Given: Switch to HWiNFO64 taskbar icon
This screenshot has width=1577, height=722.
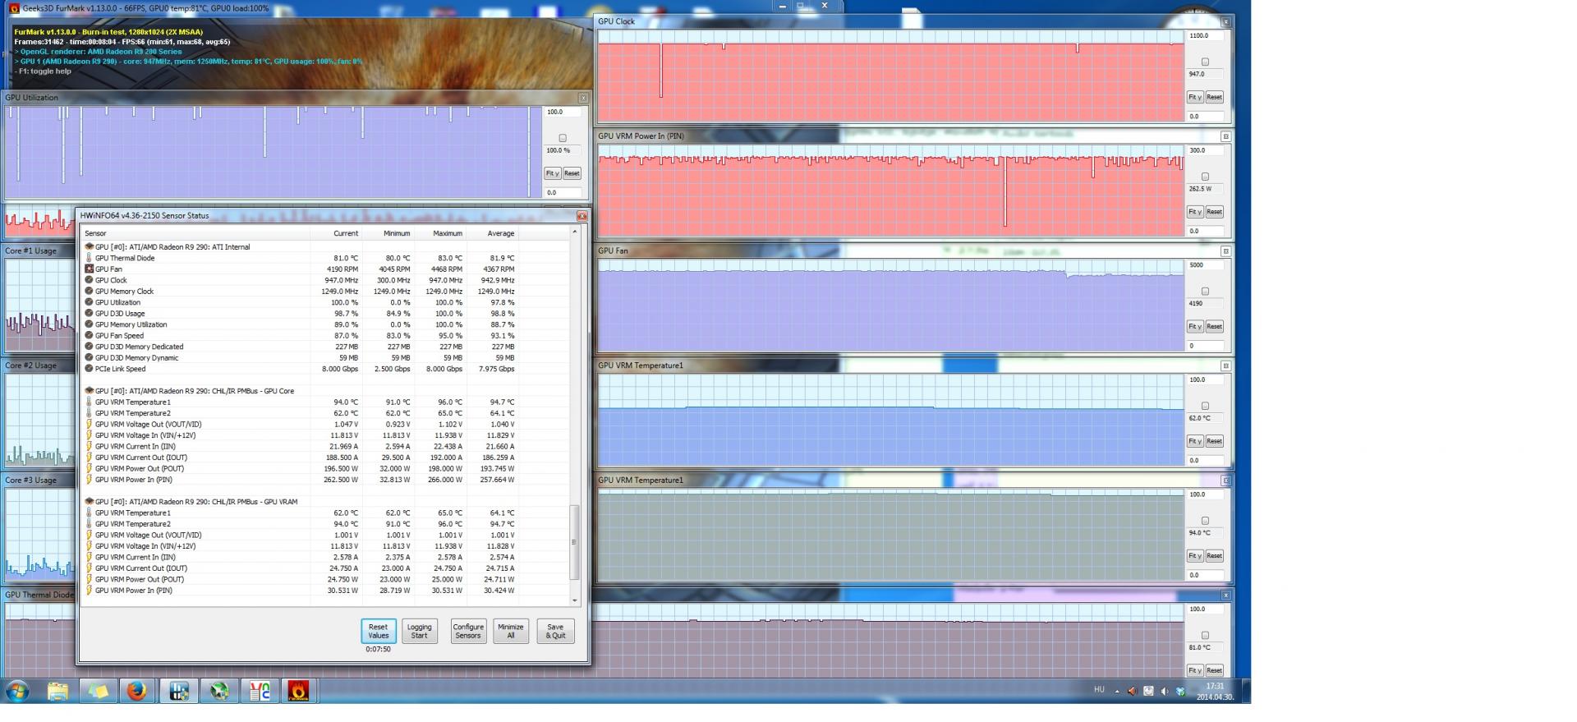Looking at the screenshot, I should coord(178,692).
